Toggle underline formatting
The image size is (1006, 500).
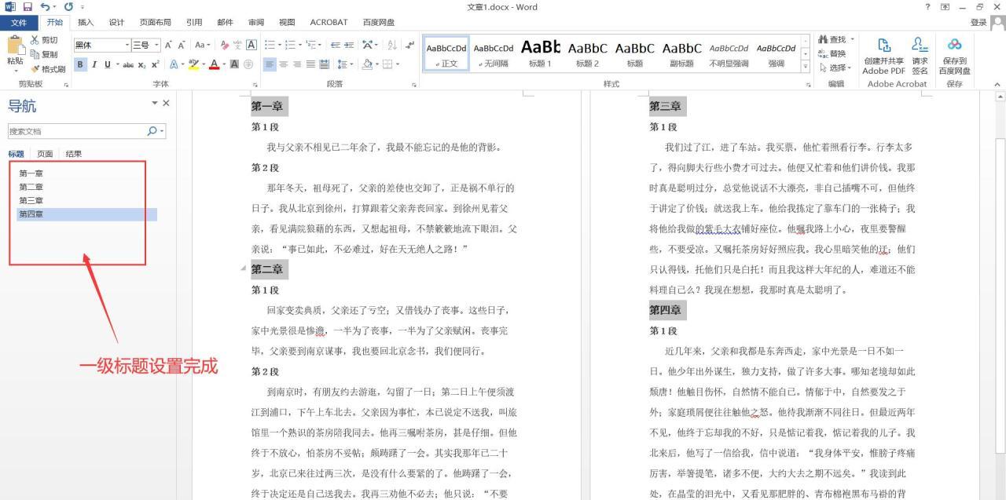coord(106,64)
